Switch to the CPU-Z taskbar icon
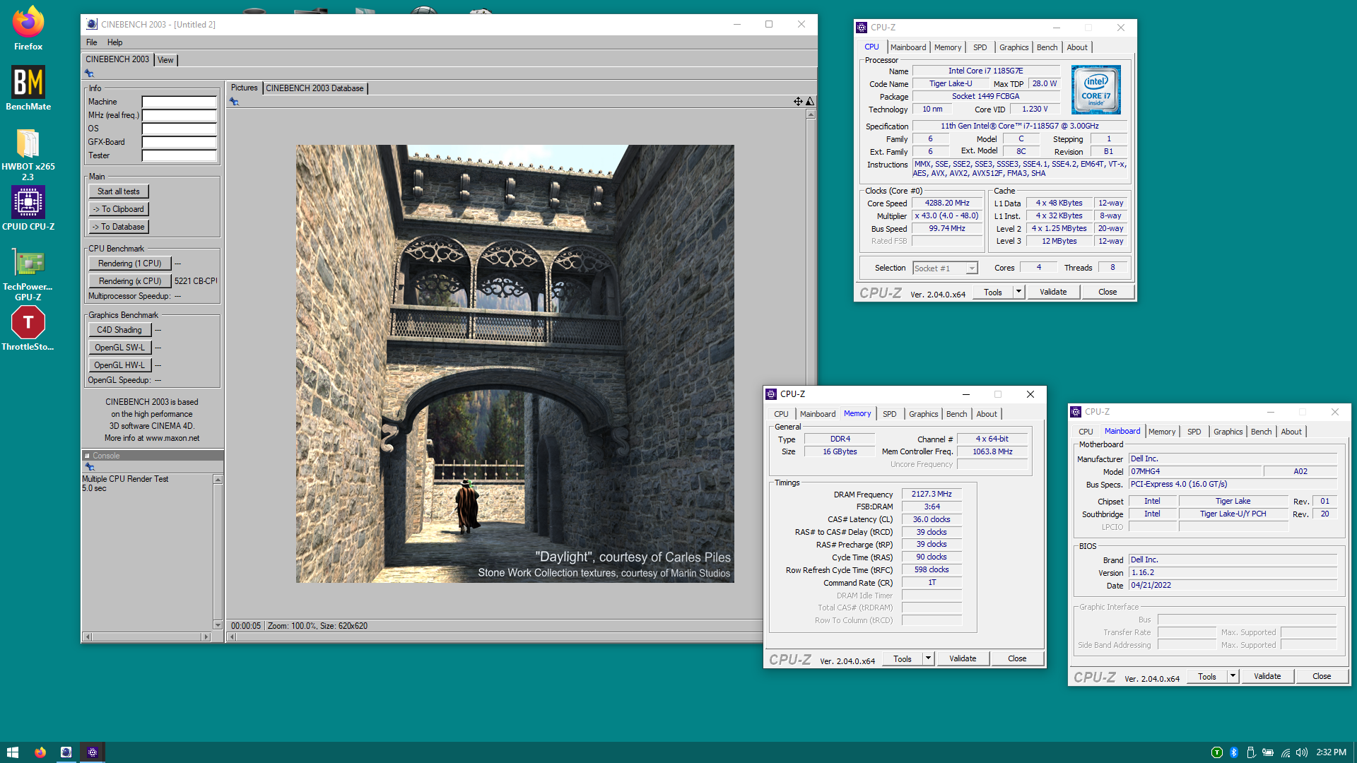The image size is (1357, 763). pyautogui.click(x=93, y=752)
